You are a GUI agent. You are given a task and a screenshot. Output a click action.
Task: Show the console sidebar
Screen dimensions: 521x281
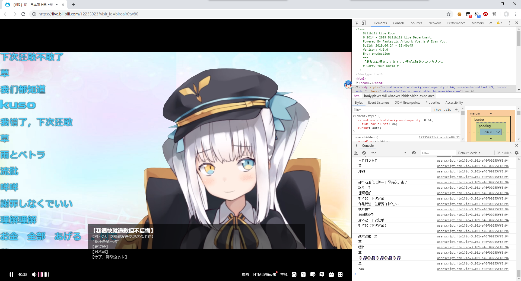tap(356, 153)
